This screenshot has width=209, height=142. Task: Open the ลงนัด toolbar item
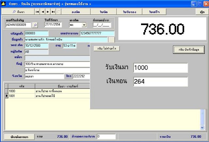pyautogui.click(x=76, y=12)
